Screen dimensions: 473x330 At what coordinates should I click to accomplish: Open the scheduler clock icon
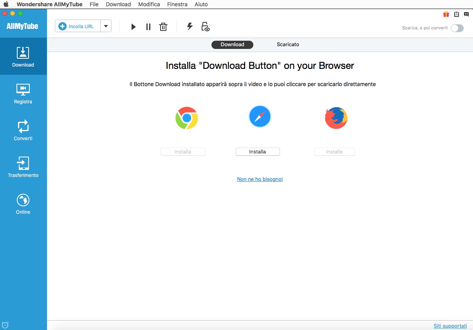5,325
